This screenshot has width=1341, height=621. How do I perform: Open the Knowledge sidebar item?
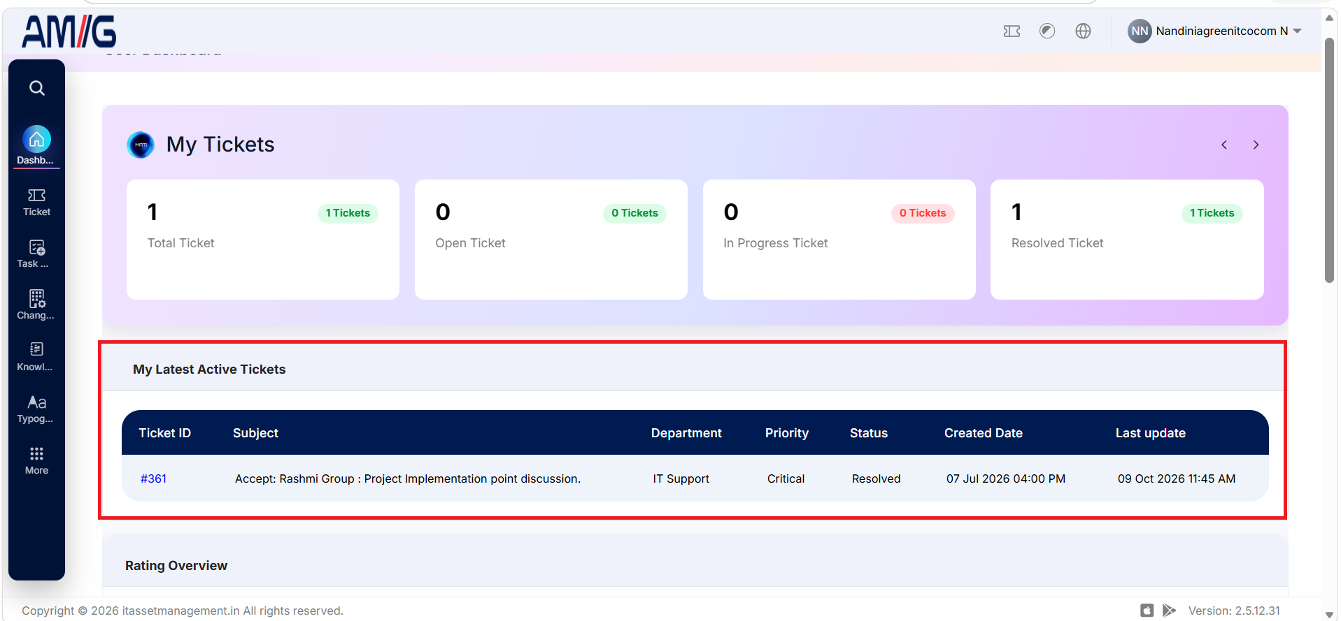36,357
